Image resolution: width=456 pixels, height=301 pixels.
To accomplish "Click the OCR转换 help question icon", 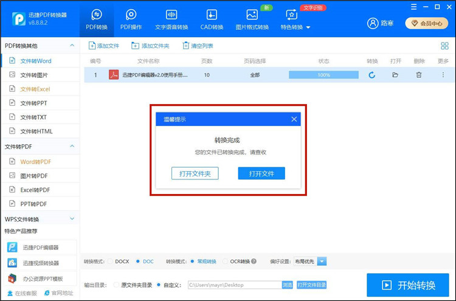I will (x=254, y=261).
